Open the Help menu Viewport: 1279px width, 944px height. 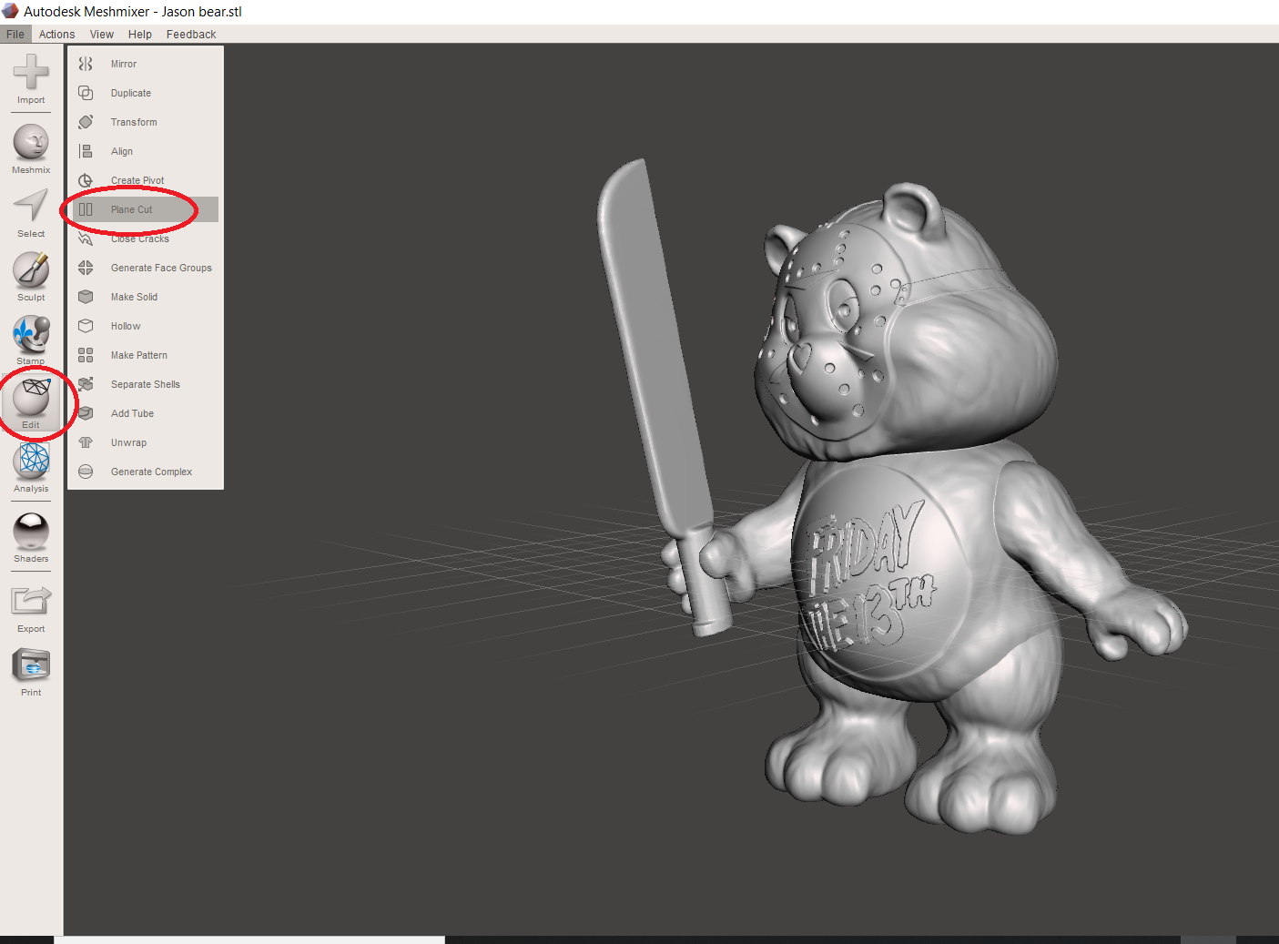point(140,35)
